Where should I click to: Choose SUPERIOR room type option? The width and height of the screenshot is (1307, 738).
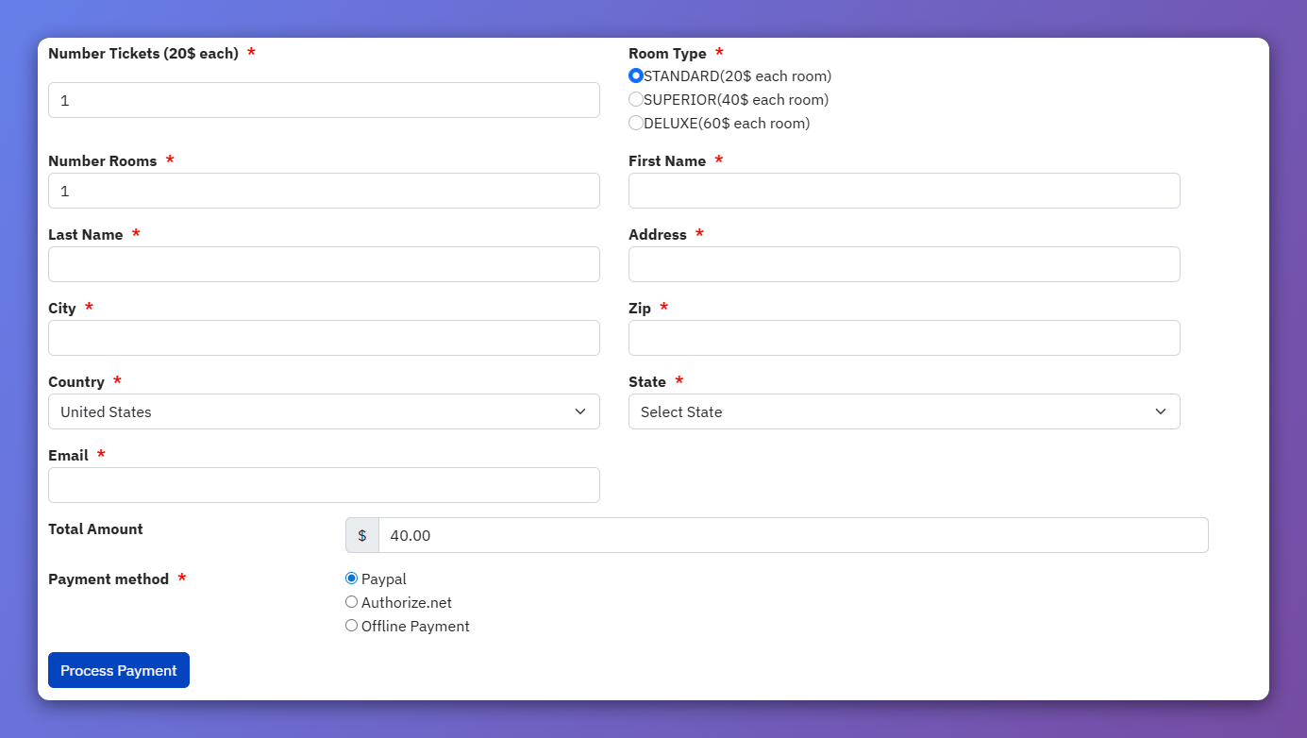pos(636,100)
